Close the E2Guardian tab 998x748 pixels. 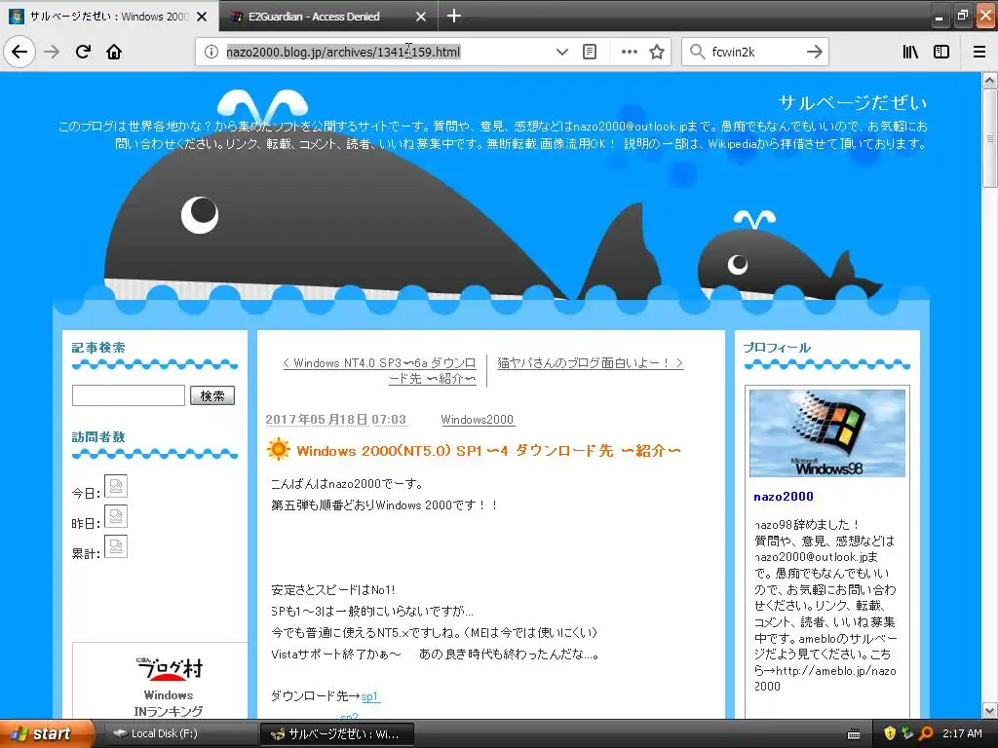pyautogui.click(x=421, y=17)
